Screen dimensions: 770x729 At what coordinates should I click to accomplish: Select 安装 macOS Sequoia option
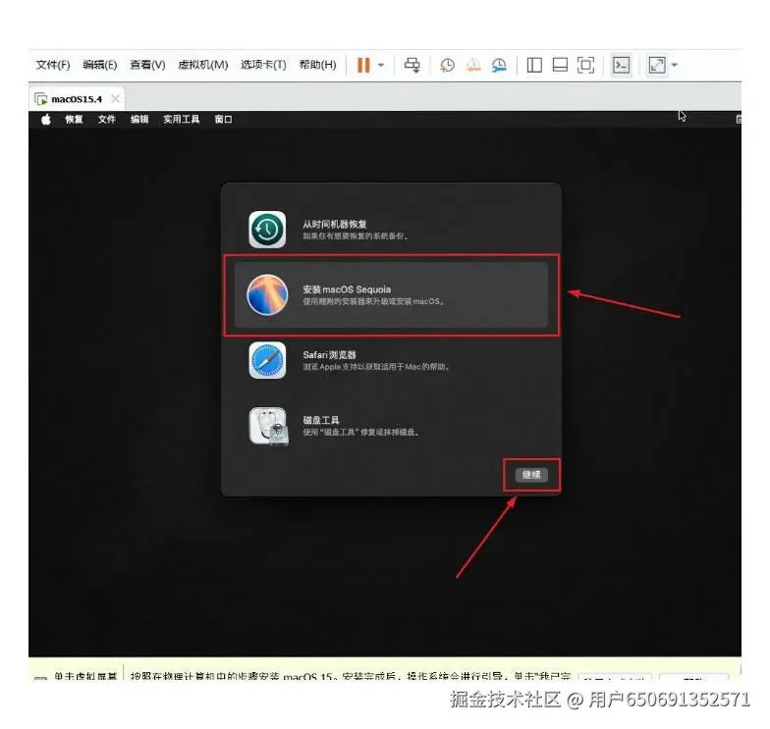pyautogui.click(x=391, y=294)
